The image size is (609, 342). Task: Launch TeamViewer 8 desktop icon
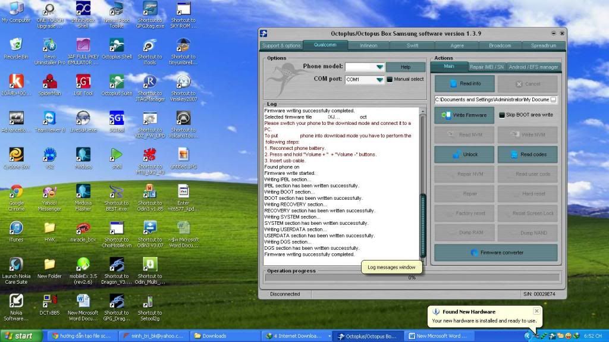(x=50, y=122)
